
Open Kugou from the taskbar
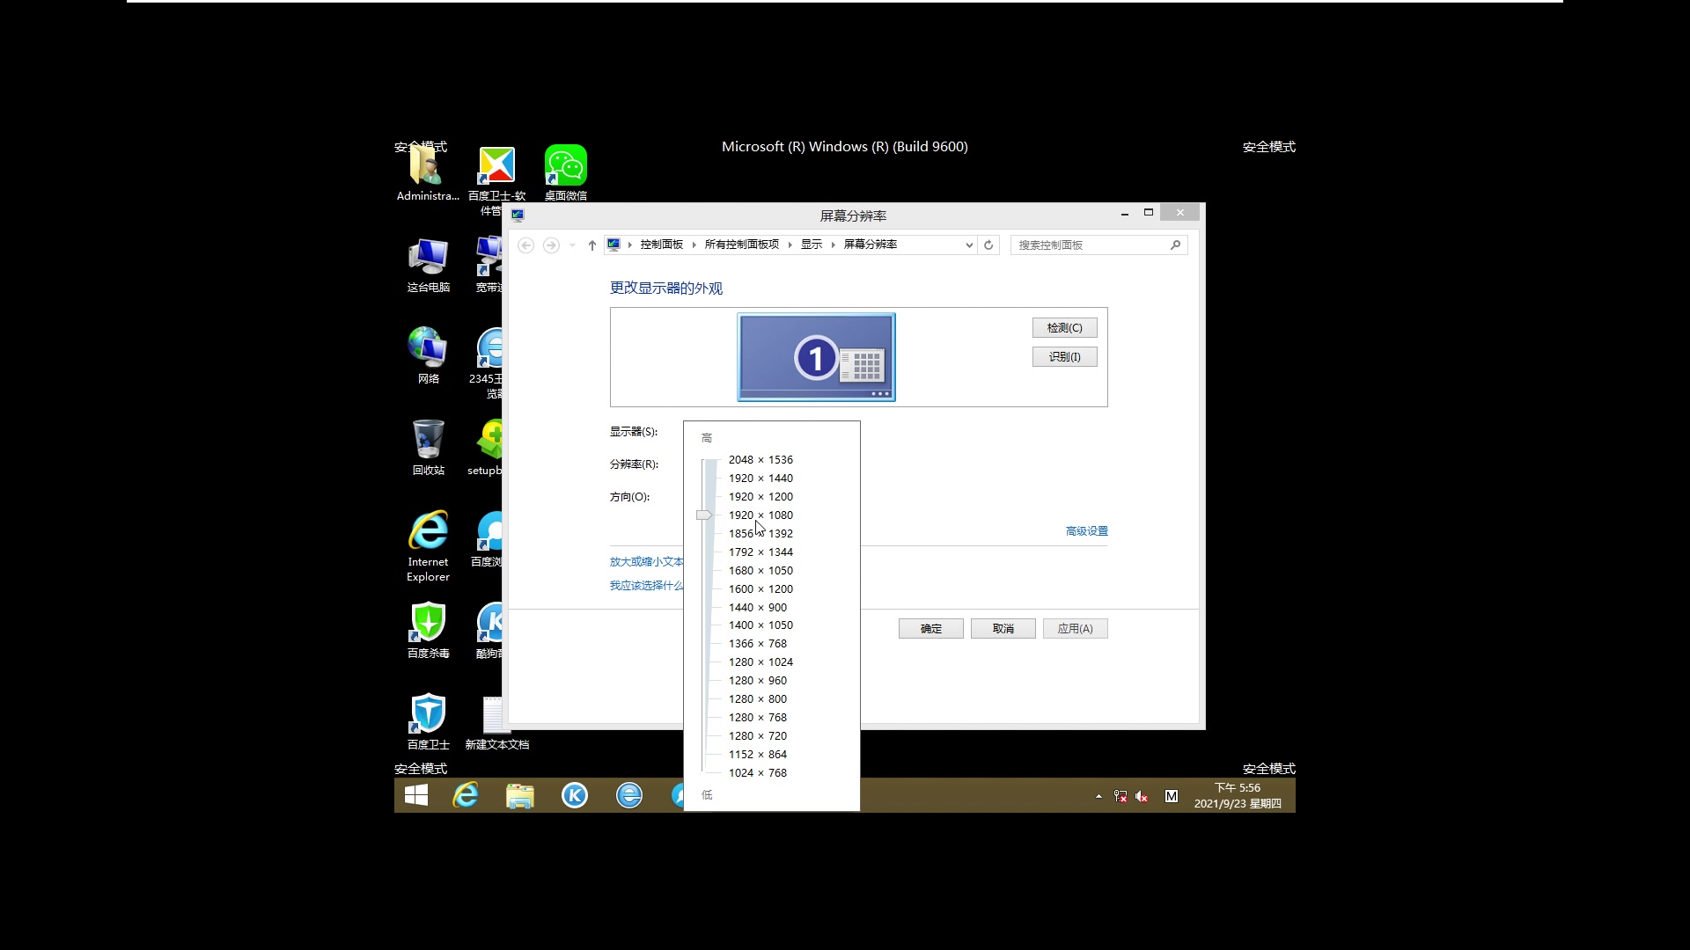point(575,795)
